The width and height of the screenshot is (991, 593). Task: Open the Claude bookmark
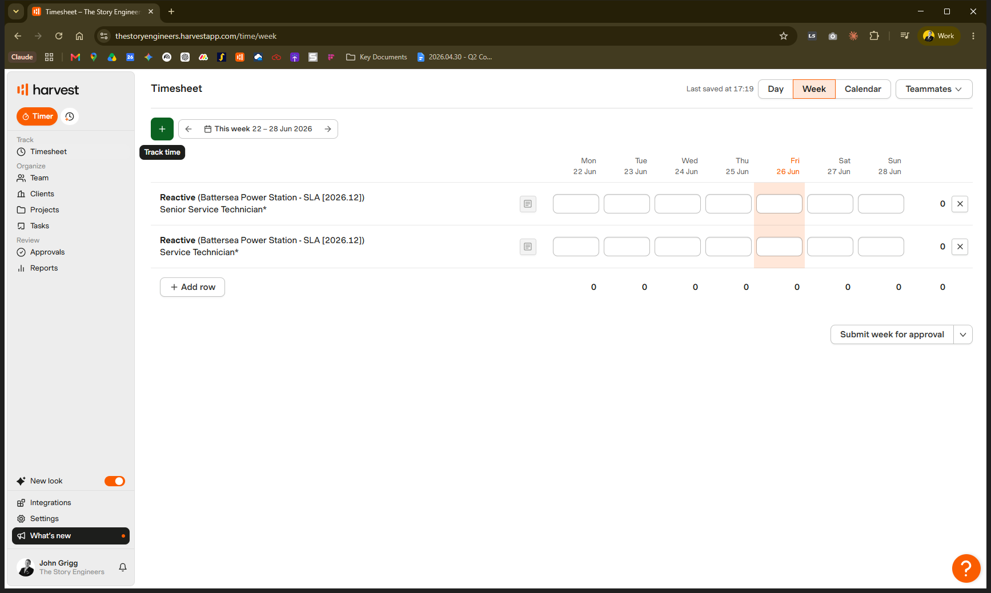click(22, 57)
